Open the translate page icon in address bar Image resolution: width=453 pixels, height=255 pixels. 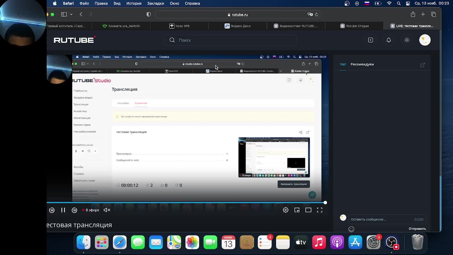coord(310,15)
